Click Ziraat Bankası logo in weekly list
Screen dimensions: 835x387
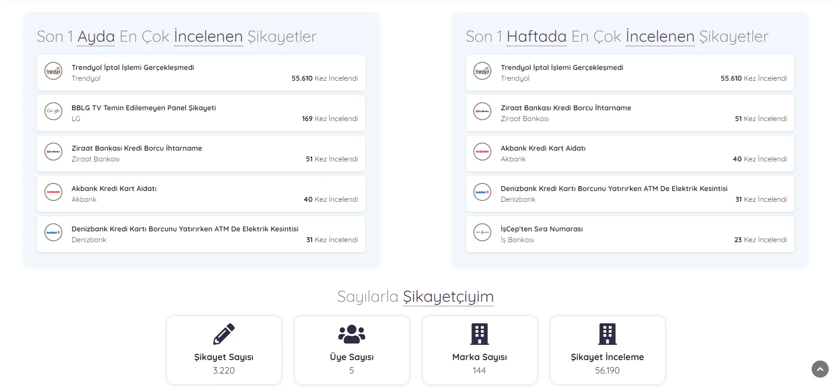click(482, 111)
